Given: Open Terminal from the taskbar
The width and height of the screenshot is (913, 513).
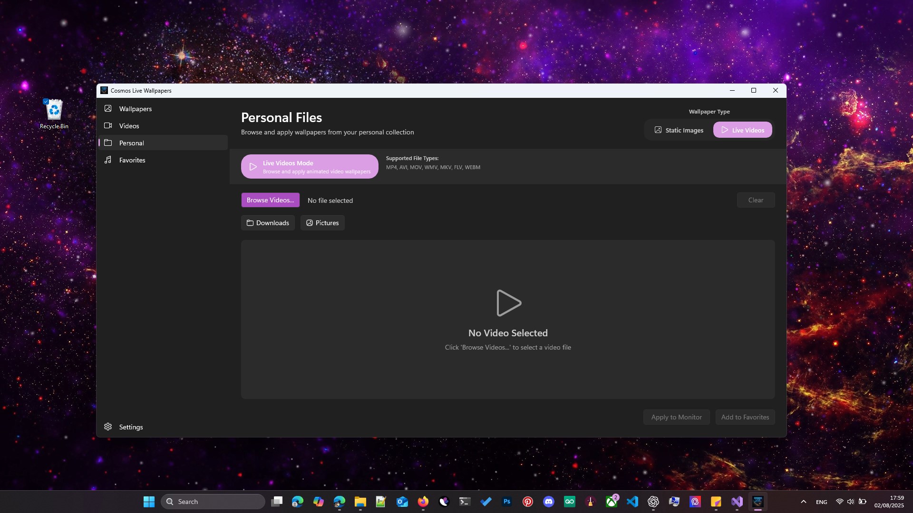Looking at the screenshot, I should (x=465, y=502).
